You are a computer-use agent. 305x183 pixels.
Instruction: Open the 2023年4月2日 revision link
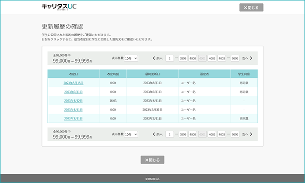point(73,101)
